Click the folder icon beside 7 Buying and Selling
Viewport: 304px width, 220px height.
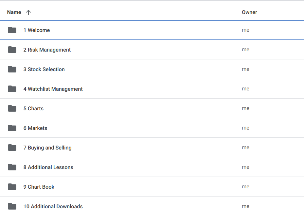coord(12,147)
